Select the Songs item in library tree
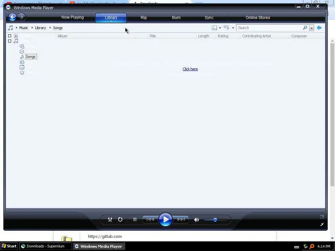The image size is (335, 251). click(x=31, y=57)
